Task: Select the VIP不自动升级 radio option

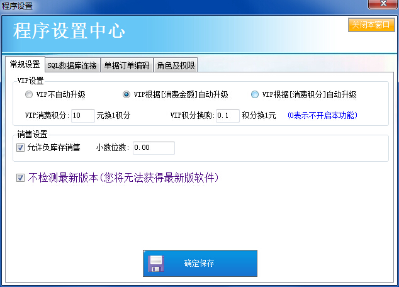Action: (x=28, y=95)
